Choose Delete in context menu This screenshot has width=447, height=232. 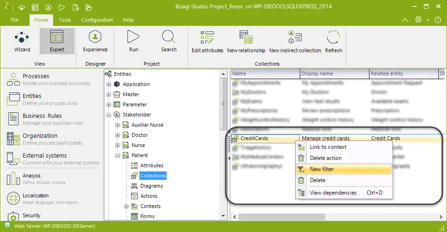(x=344, y=180)
